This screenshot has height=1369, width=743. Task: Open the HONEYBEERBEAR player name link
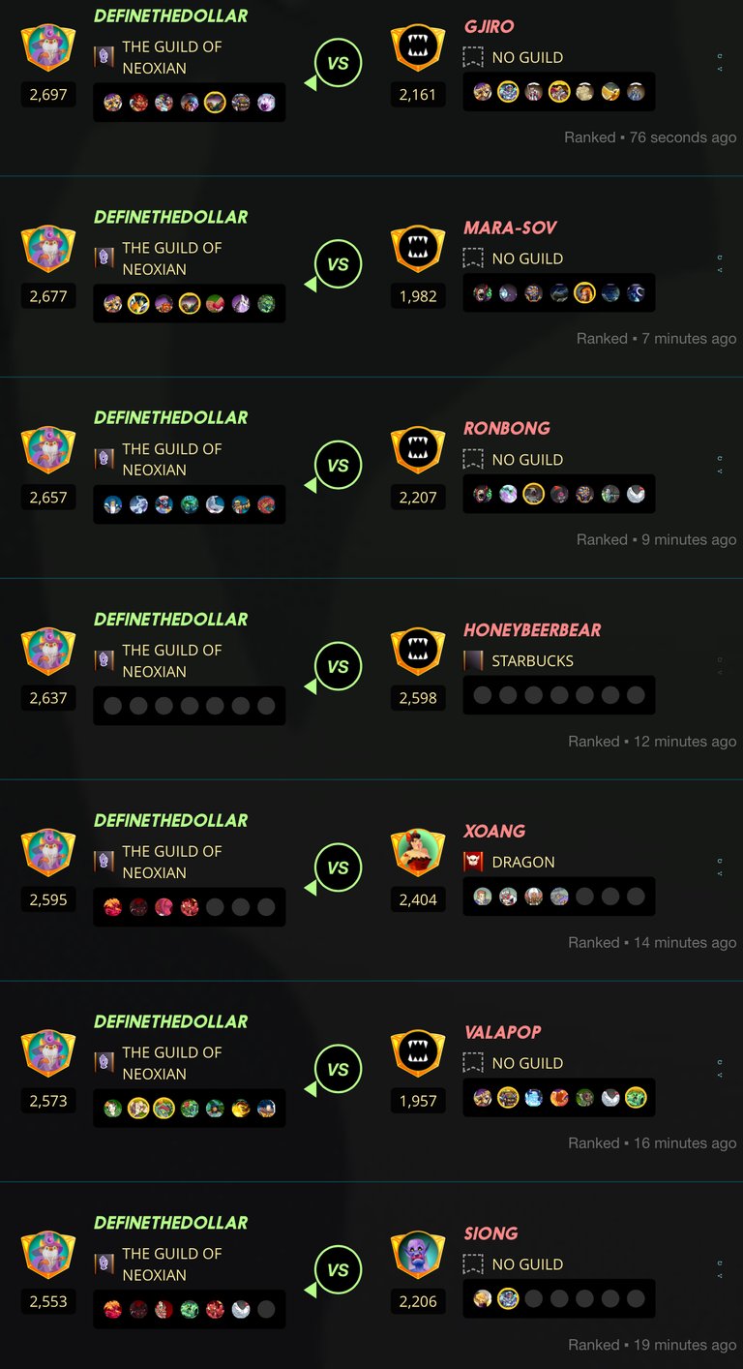point(532,629)
